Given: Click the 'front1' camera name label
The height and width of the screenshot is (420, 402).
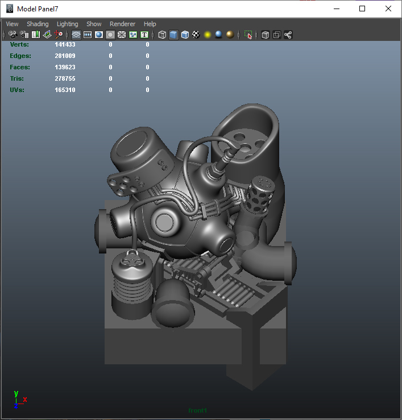Looking at the screenshot, I should 197,410.
